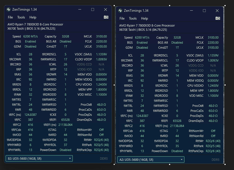Click the 6200 MT/s speed value in right window
The height and width of the screenshot is (170, 234).
[x=142, y=37]
